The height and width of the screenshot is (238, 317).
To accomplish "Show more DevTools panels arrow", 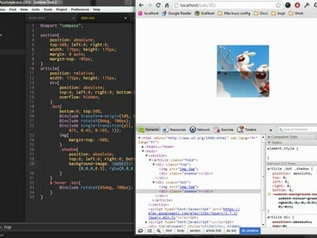I will click(271, 130).
